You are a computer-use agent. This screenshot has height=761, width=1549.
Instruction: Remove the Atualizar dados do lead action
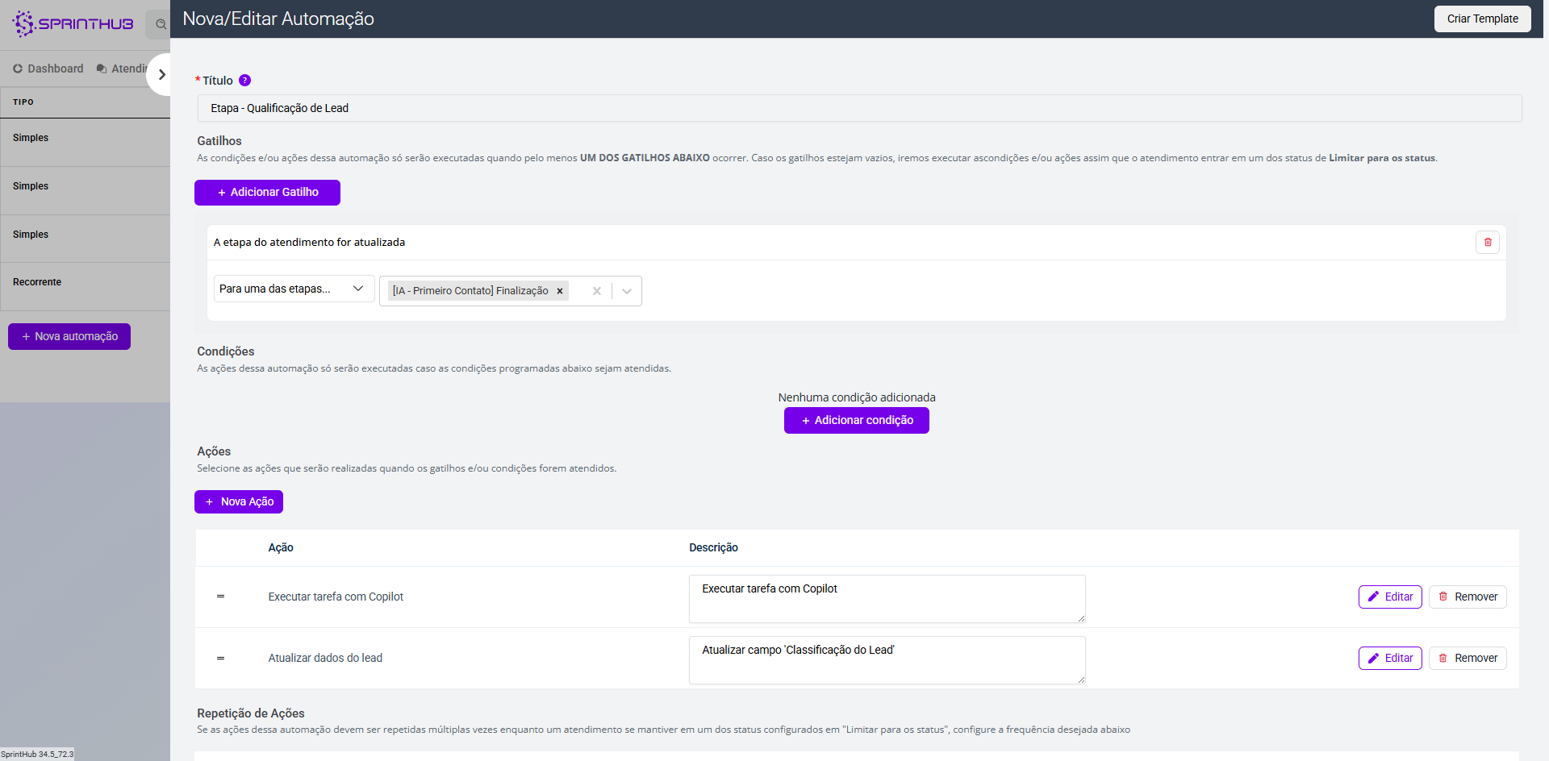[1467, 659]
